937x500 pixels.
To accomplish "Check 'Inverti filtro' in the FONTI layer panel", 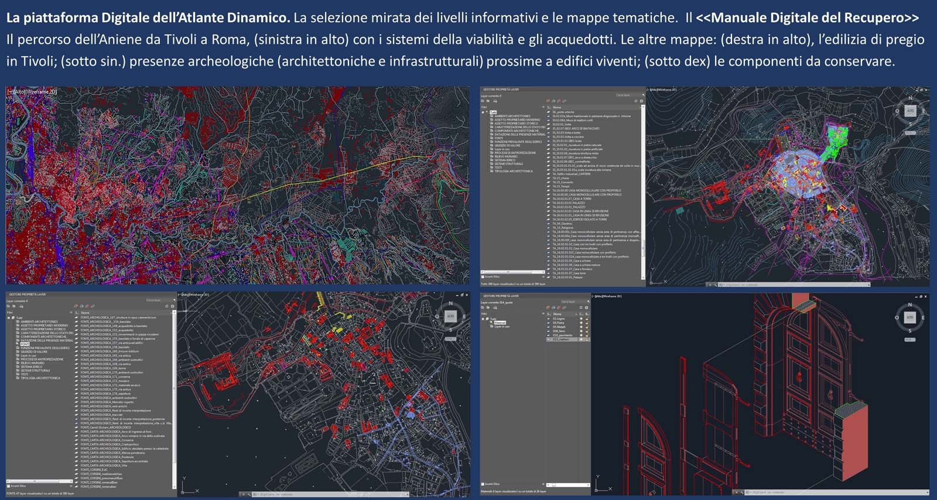I will click(9, 486).
